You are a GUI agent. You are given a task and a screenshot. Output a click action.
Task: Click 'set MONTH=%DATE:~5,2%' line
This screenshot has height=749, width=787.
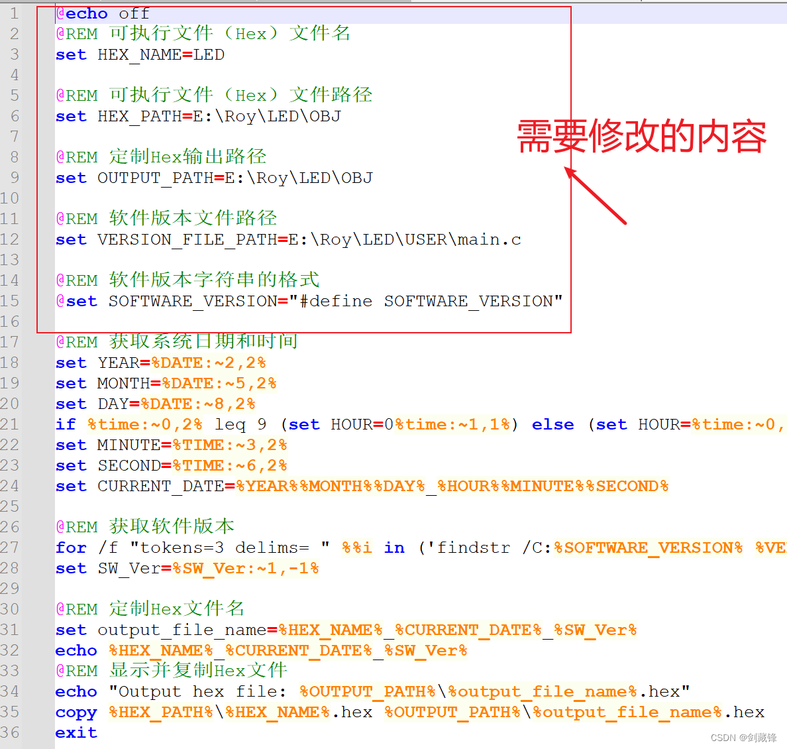click(166, 384)
